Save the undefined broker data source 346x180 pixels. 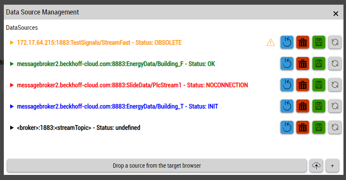click(319, 127)
